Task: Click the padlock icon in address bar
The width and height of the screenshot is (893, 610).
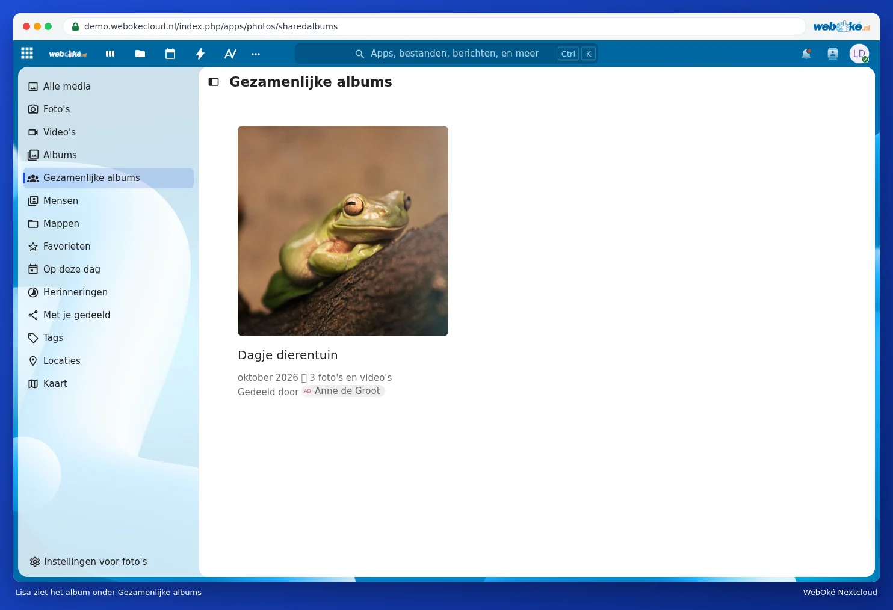Action: click(75, 26)
